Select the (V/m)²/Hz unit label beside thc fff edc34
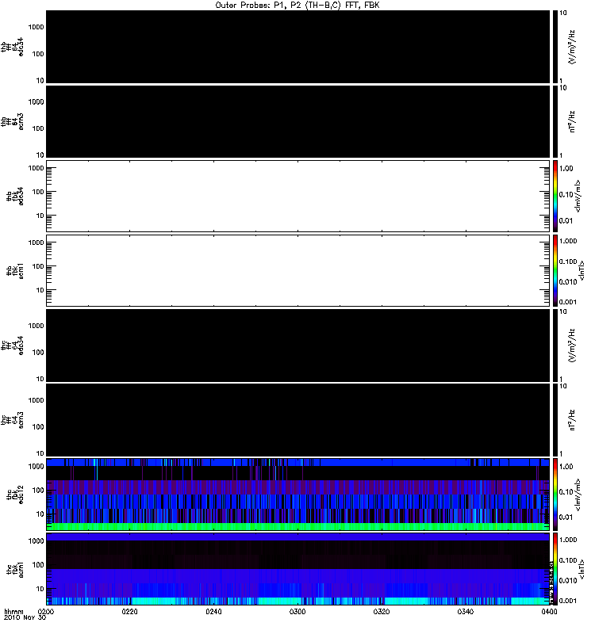This screenshot has width=595, height=634. (x=572, y=346)
